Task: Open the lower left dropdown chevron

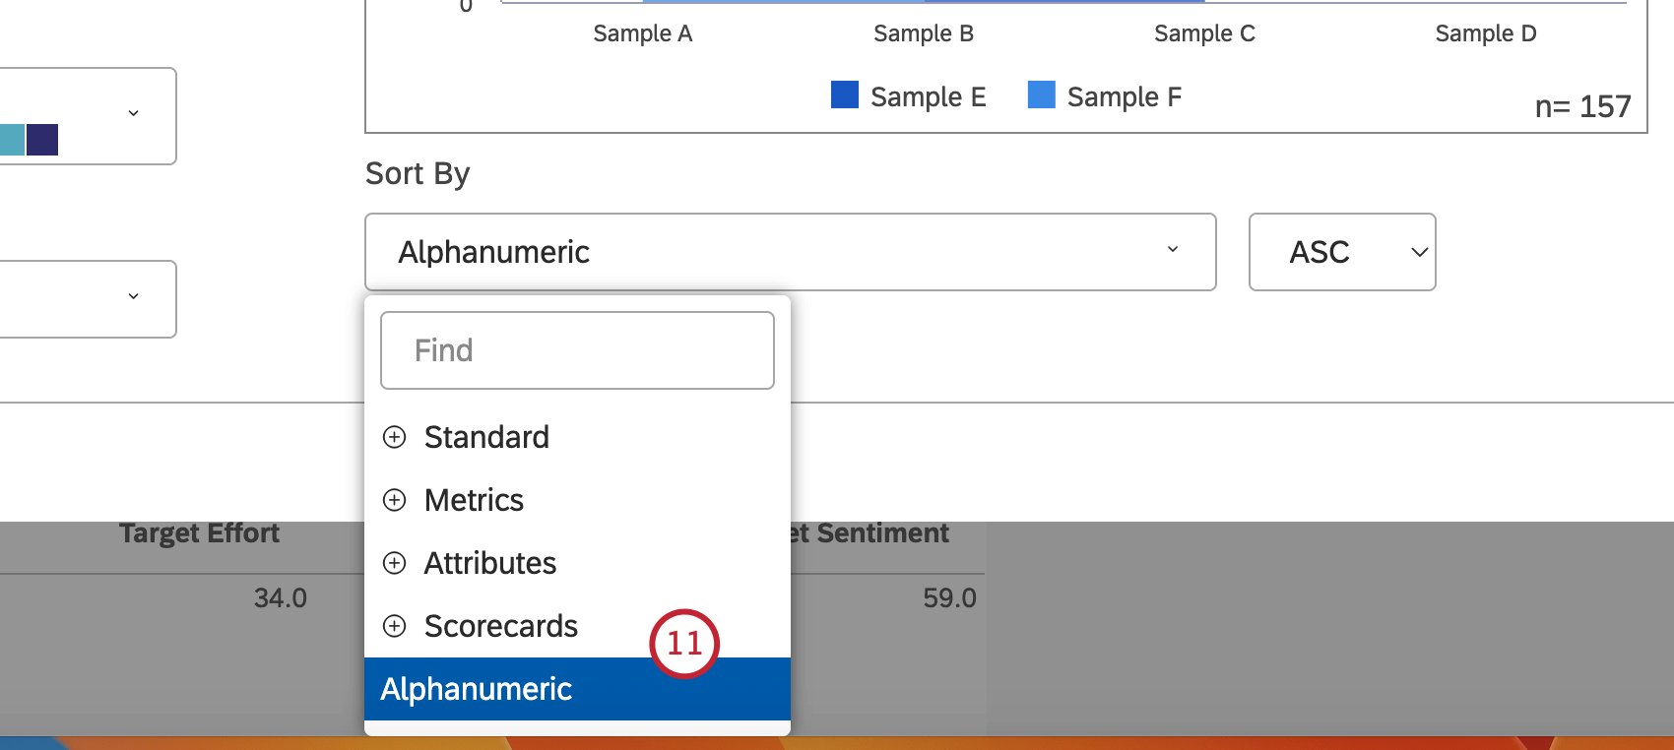Action: [x=133, y=296]
